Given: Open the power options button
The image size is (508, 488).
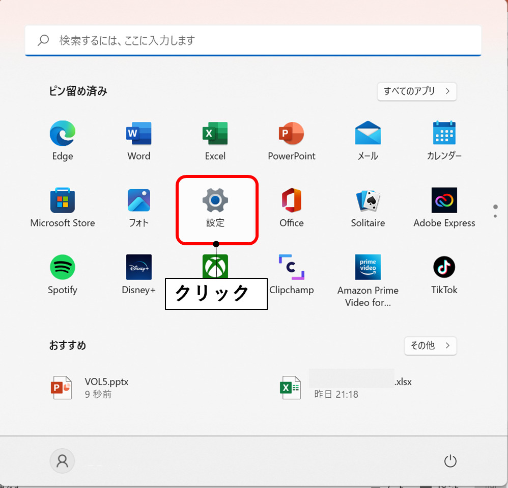Looking at the screenshot, I should click(450, 461).
